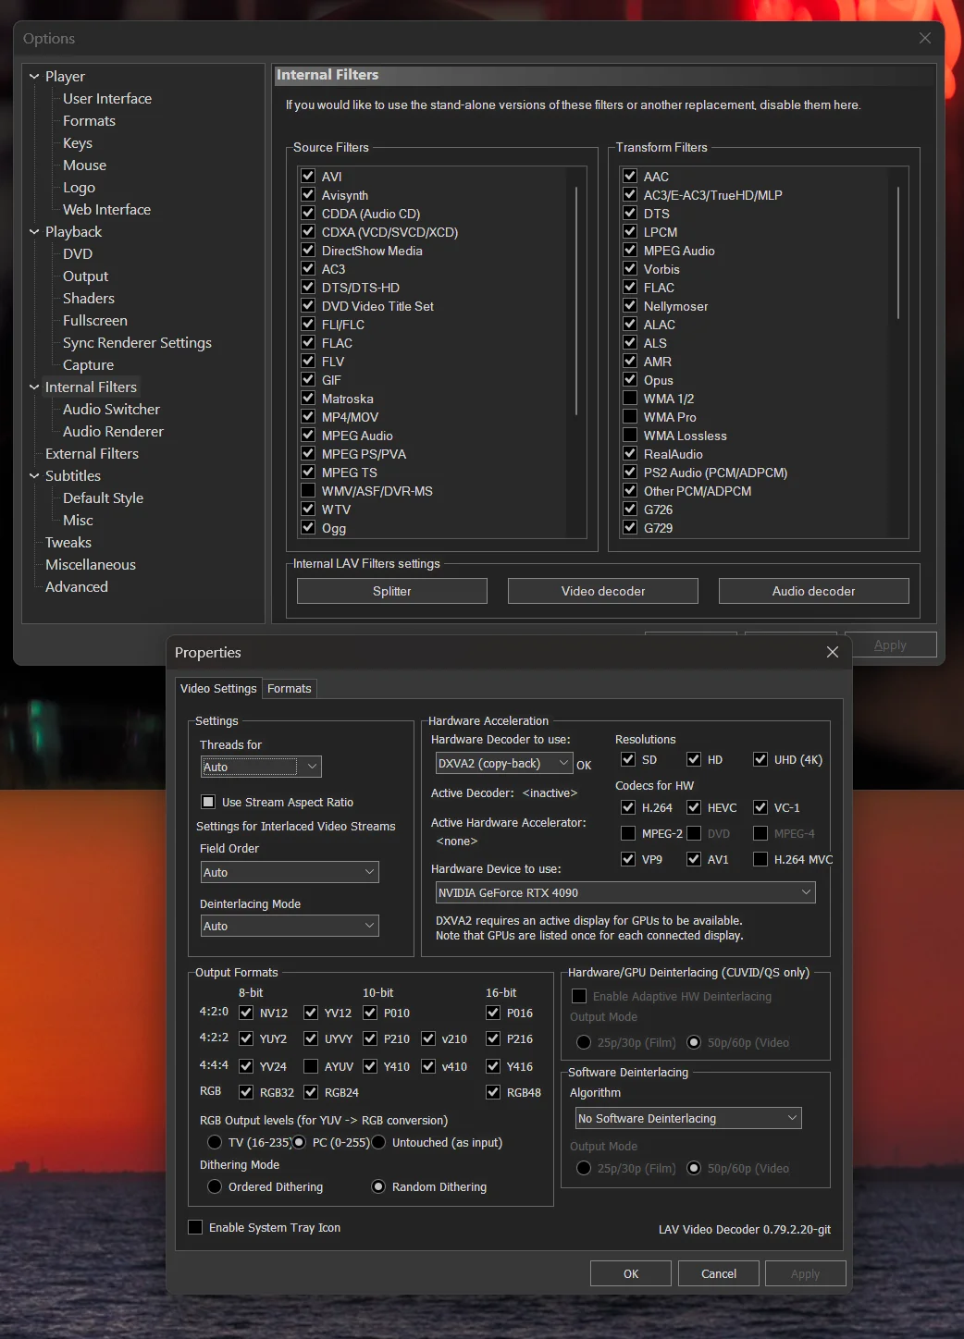Open the Threads for decoding dropdown
This screenshot has width=964, height=1339.
[x=262, y=767]
